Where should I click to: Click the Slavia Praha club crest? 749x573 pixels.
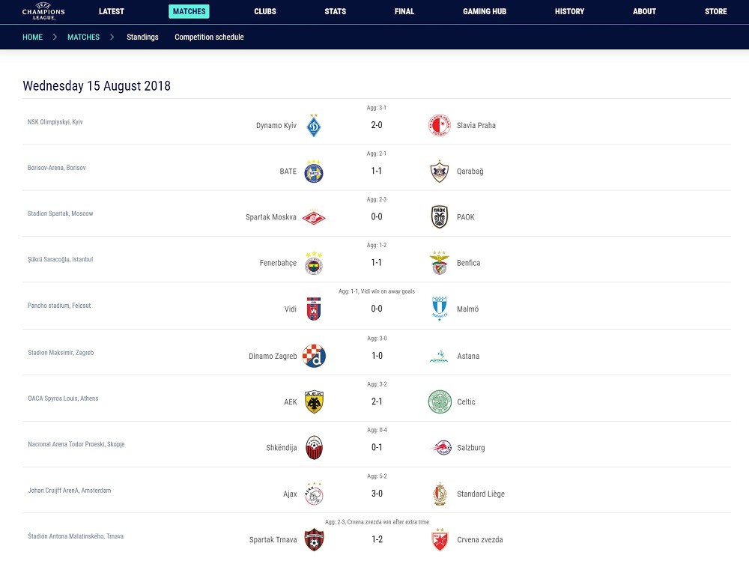tap(440, 125)
